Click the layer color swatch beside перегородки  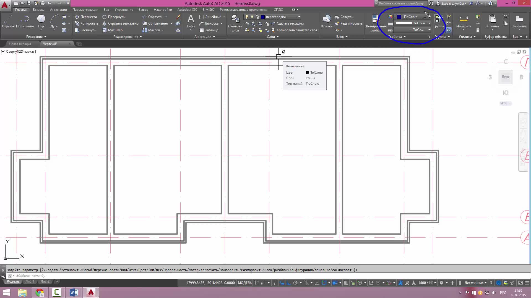point(263,17)
